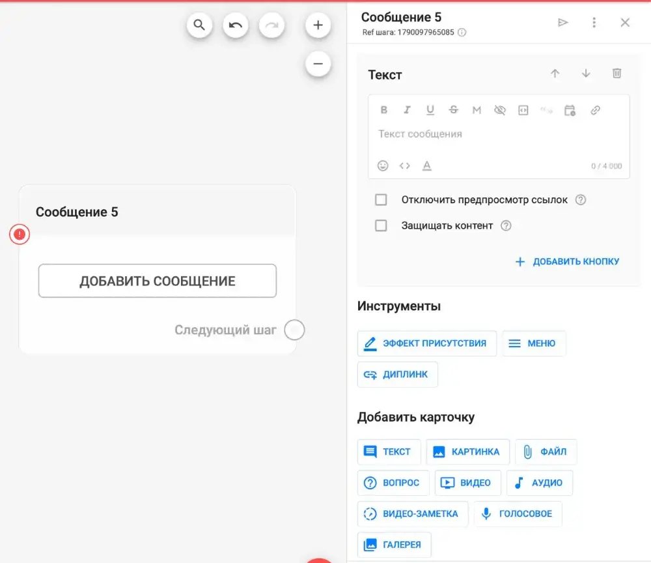Add the ДИПЛИНК tool

click(397, 375)
